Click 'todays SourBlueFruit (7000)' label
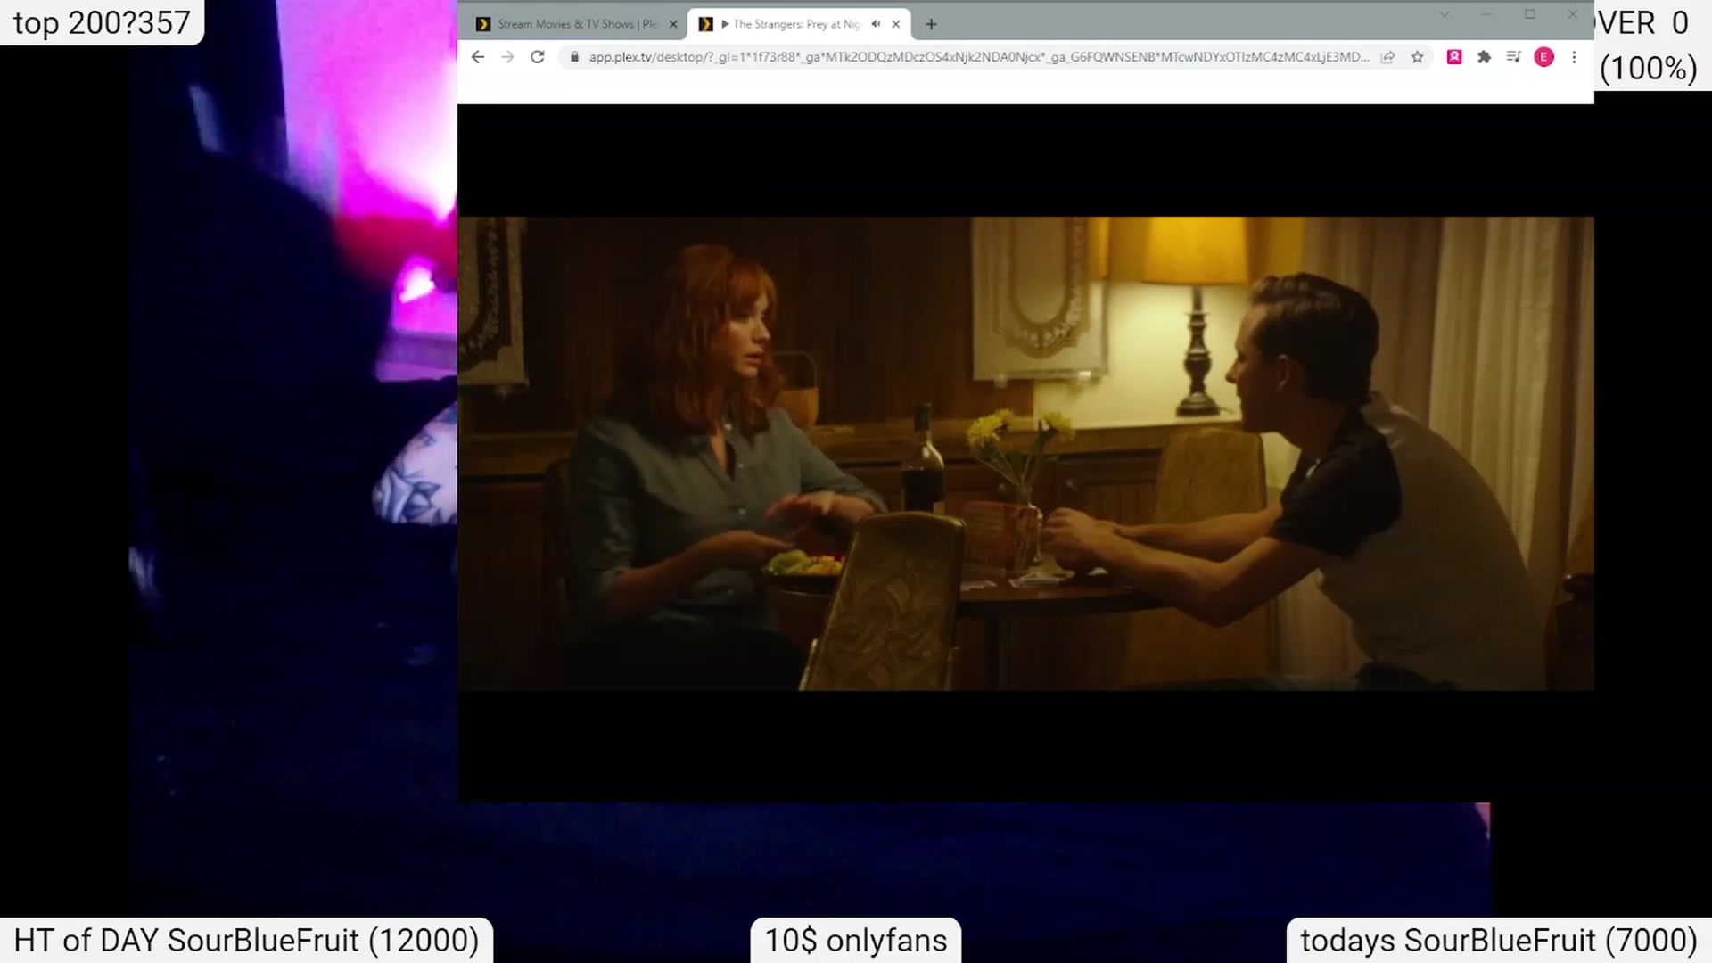Screen dimensions: 1712x963 1499,940
